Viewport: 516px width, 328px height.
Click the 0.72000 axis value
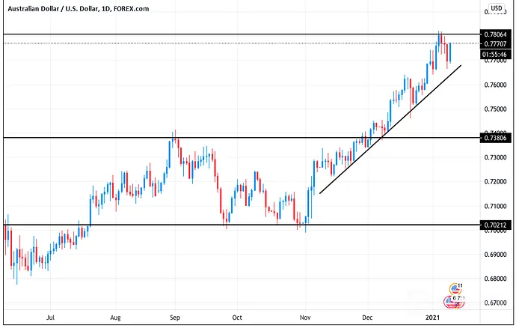(495, 182)
